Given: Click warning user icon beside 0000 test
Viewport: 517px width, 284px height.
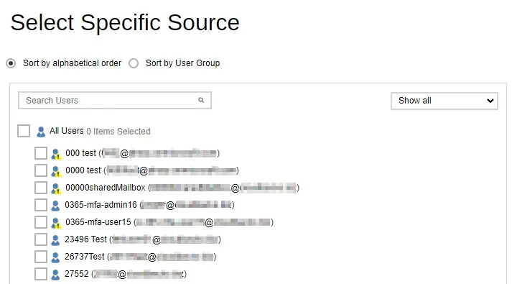Looking at the screenshot, I should (x=56, y=171).
